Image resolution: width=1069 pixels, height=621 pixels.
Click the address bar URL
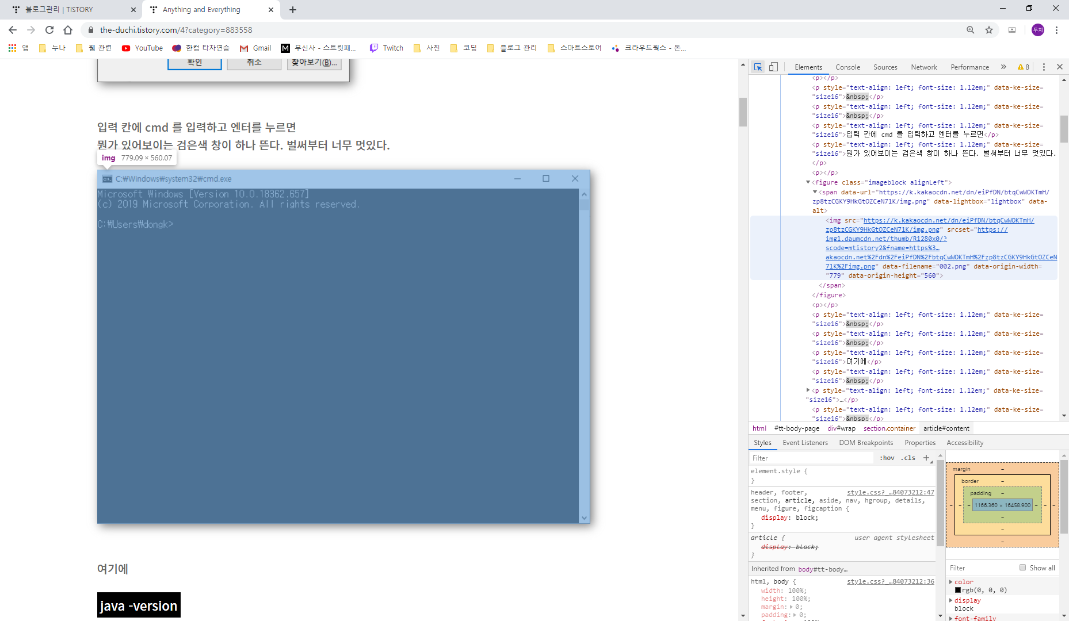coord(176,30)
